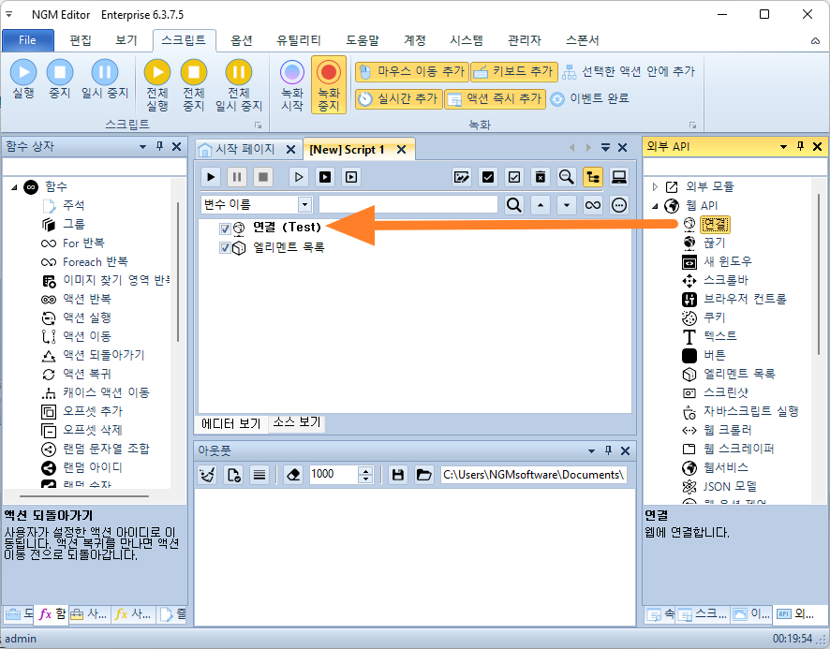Open the 도움말 ribbon tab
830x649 pixels.
pyautogui.click(x=363, y=40)
